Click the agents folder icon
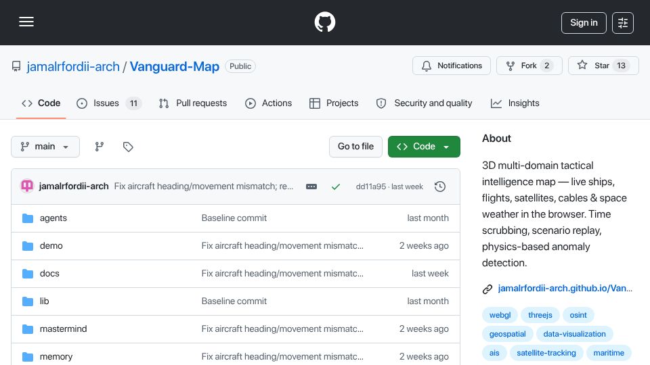Screen dimensions: 650x365 coord(28,218)
